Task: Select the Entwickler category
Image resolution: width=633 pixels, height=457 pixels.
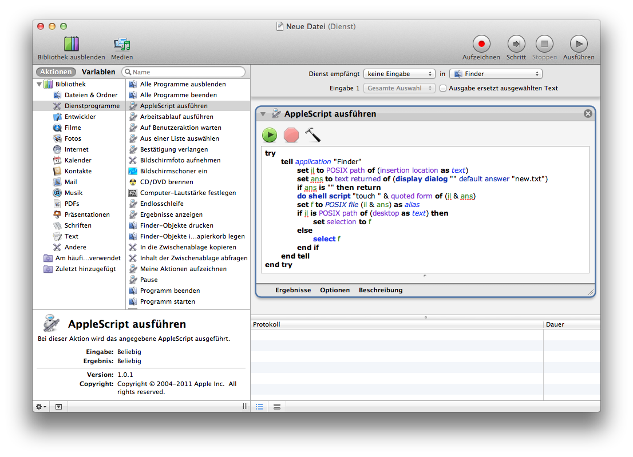Action: coord(79,117)
